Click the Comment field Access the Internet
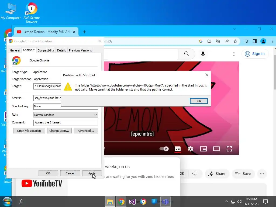The image size is (276, 207). coord(66,123)
